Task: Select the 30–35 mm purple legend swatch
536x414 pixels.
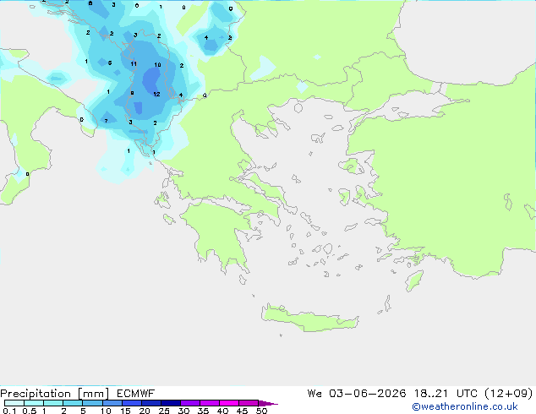Action: click(189, 403)
